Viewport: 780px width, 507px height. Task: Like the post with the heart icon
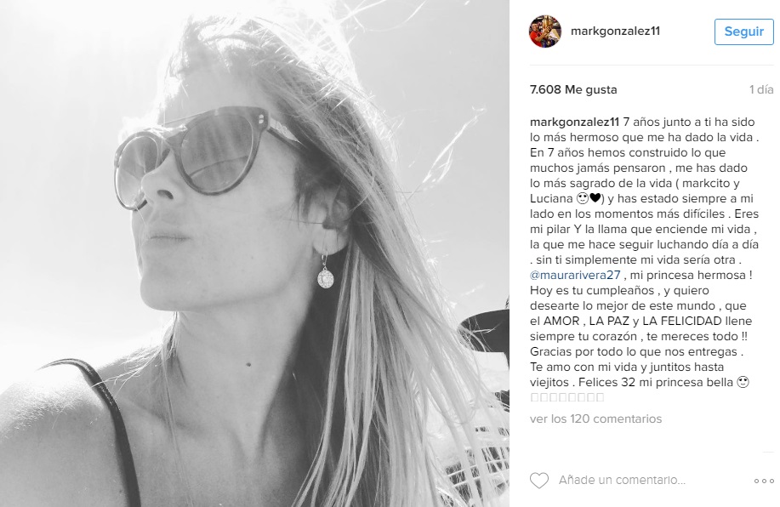click(x=538, y=480)
